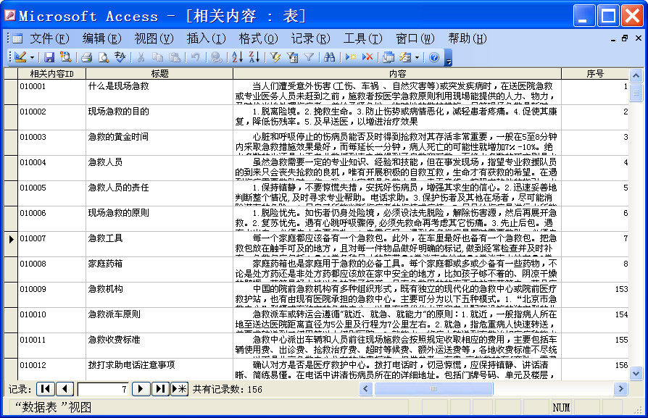Click the New Object toolbar icon
Viewport: 648px width, 418px height.
(405, 57)
